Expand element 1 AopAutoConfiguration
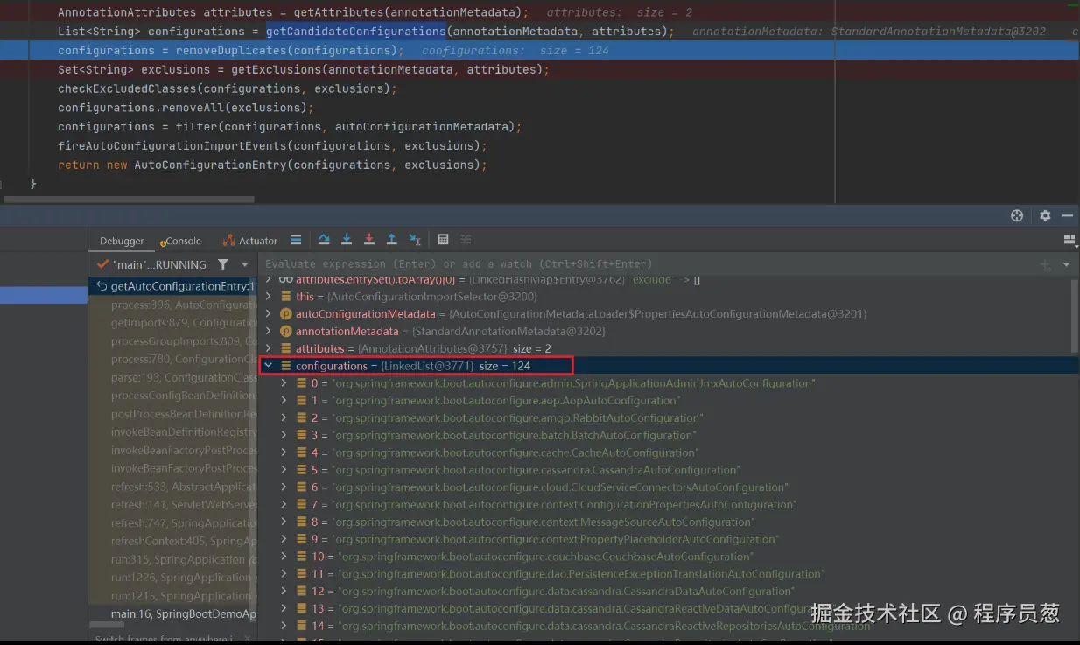Screen dimensions: 1080x645 click(x=284, y=401)
